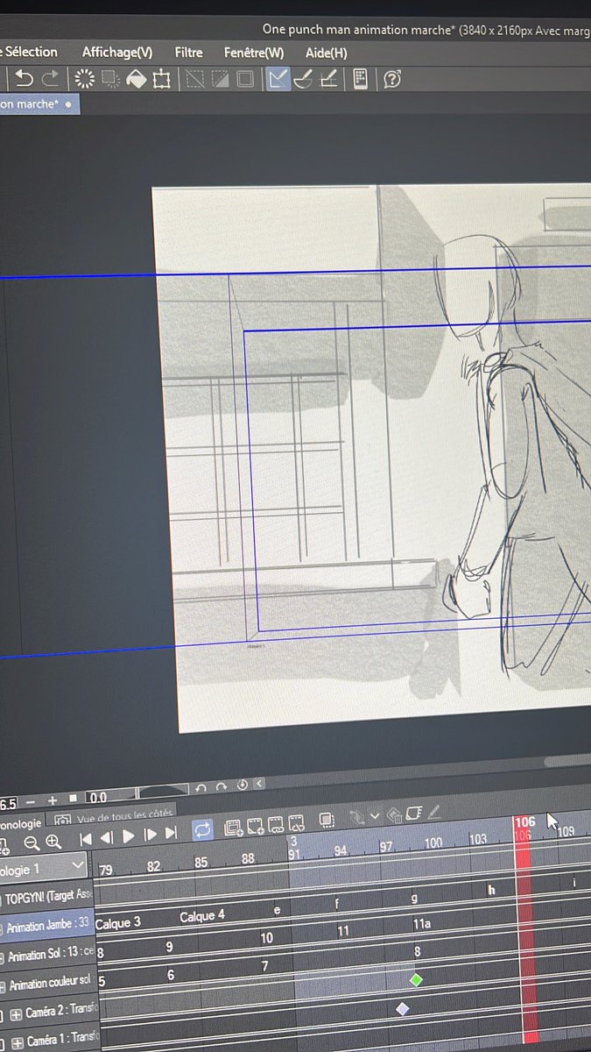Open the Filtre menu

click(188, 53)
